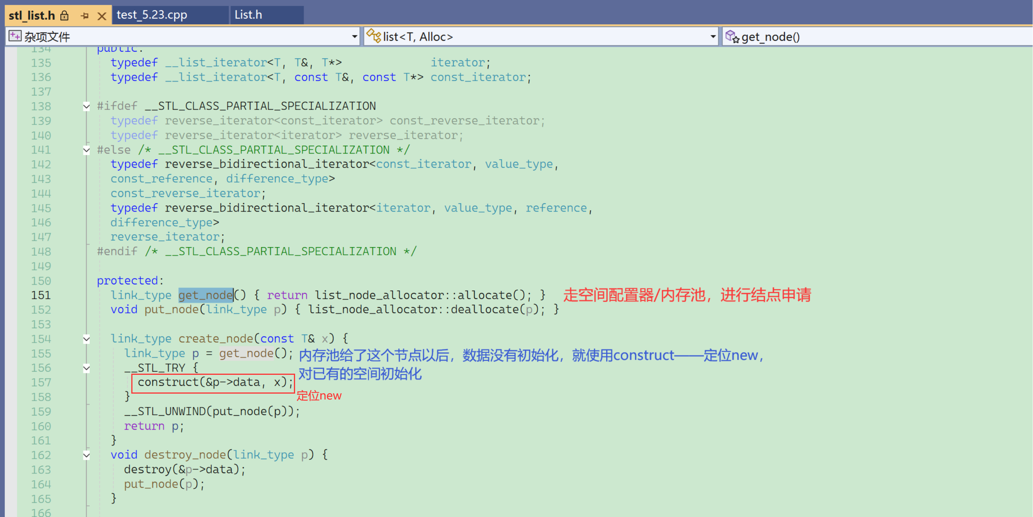Switch to the test_5.23.cpp tab

tap(152, 15)
